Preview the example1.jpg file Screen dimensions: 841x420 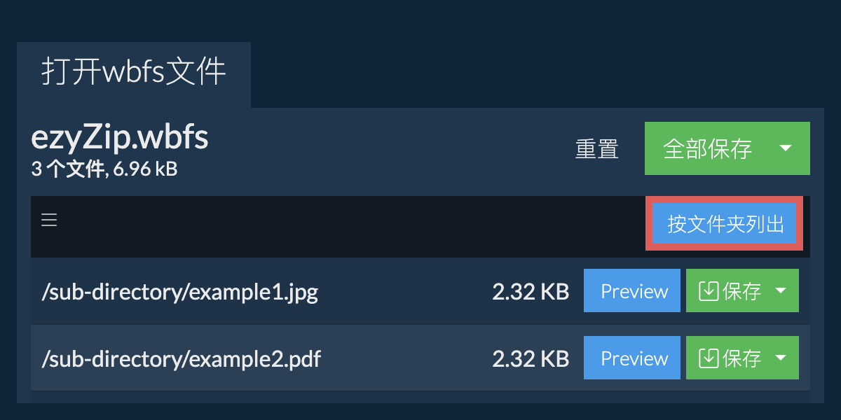tap(632, 291)
